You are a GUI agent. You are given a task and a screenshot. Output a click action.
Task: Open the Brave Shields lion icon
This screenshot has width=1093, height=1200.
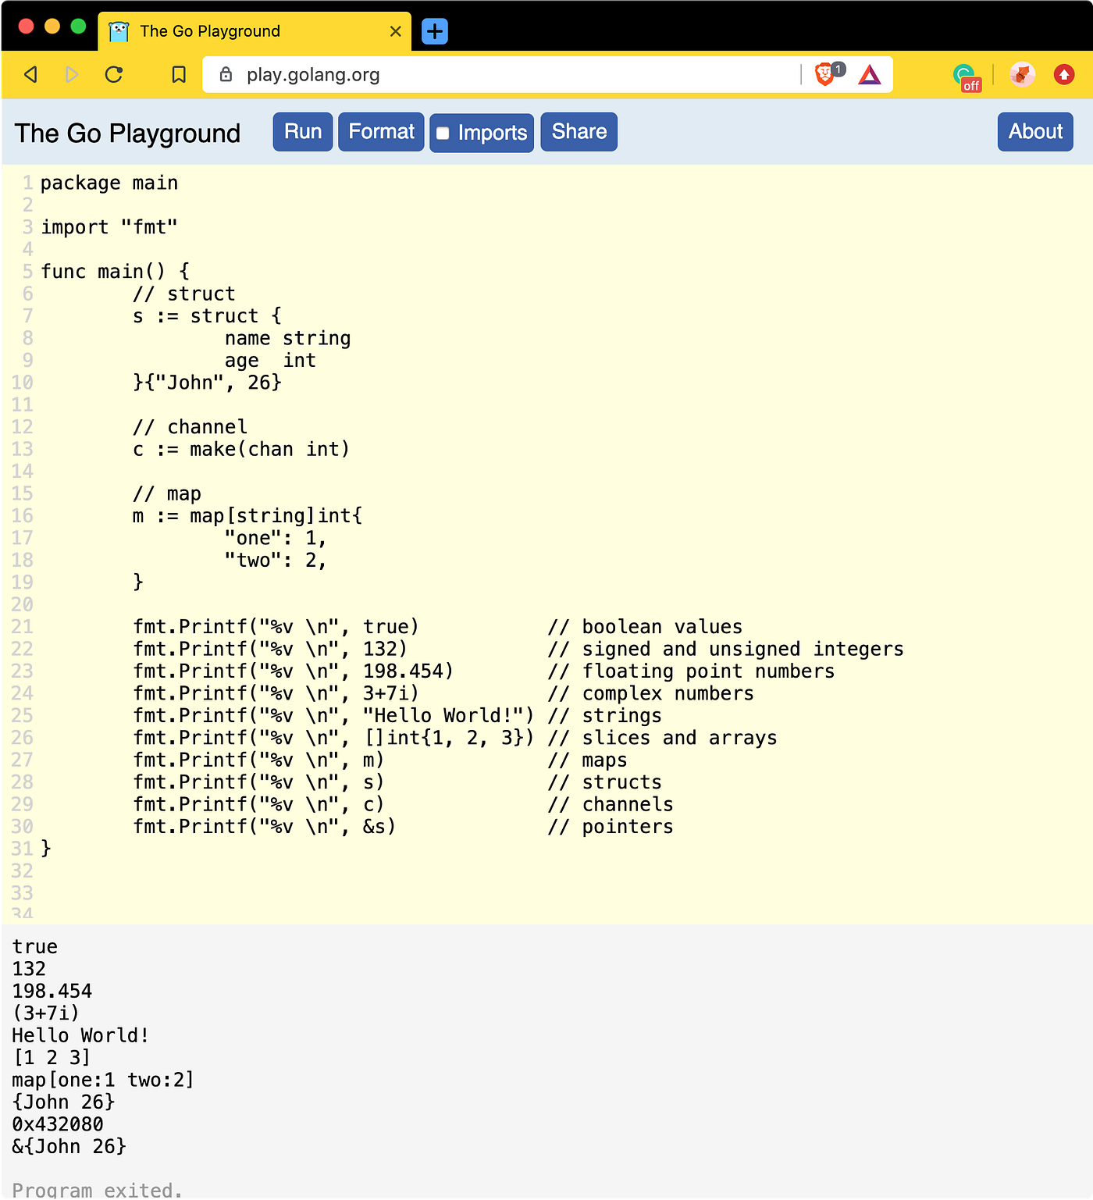(825, 74)
